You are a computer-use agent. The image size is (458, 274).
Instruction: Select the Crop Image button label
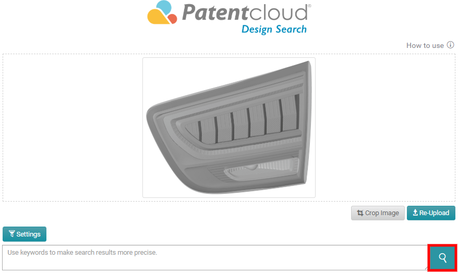point(382,213)
